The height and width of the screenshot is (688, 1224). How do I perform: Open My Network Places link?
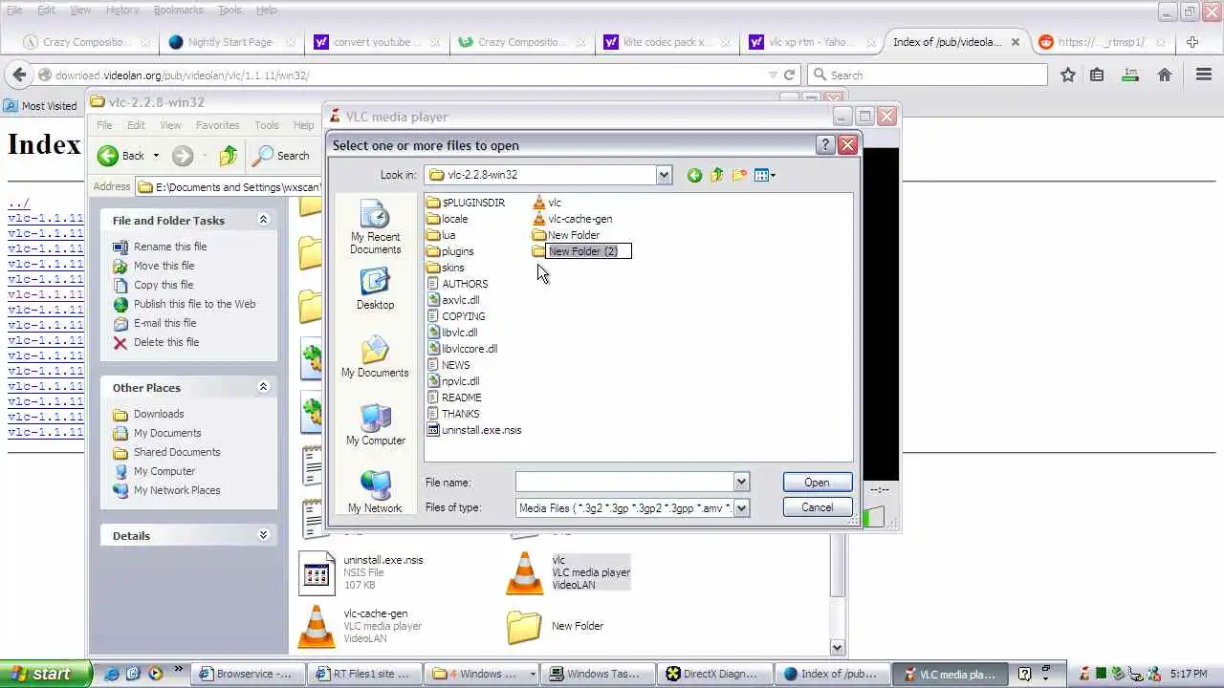[166, 490]
